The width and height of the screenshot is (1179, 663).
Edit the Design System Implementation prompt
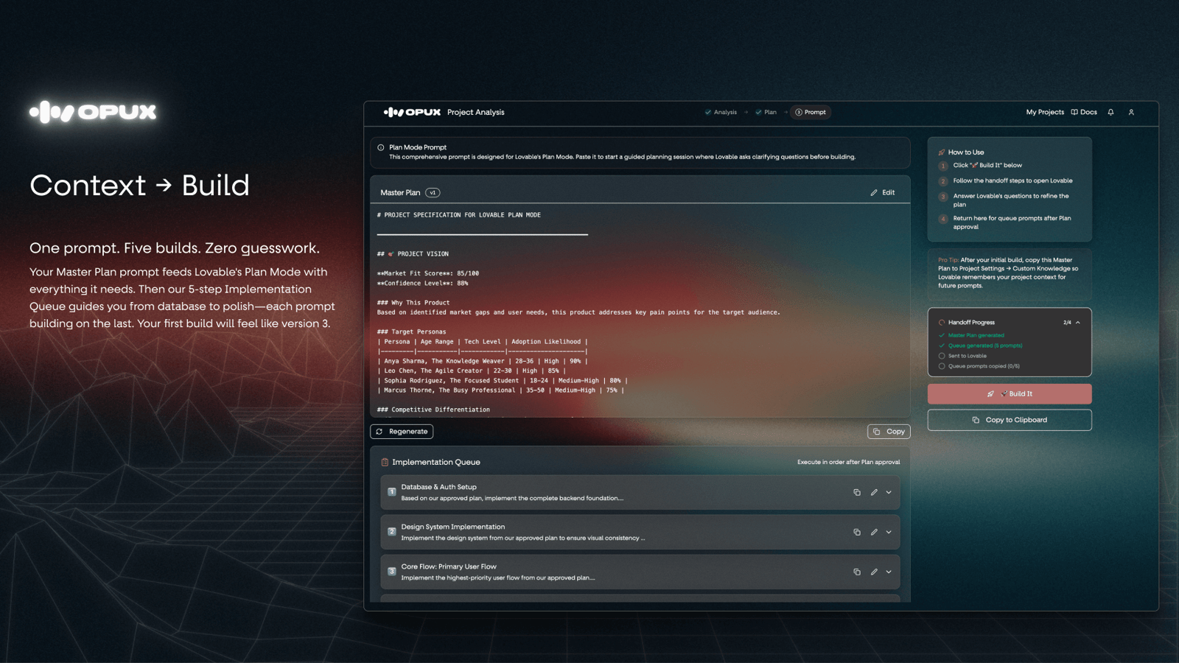pos(874,532)
